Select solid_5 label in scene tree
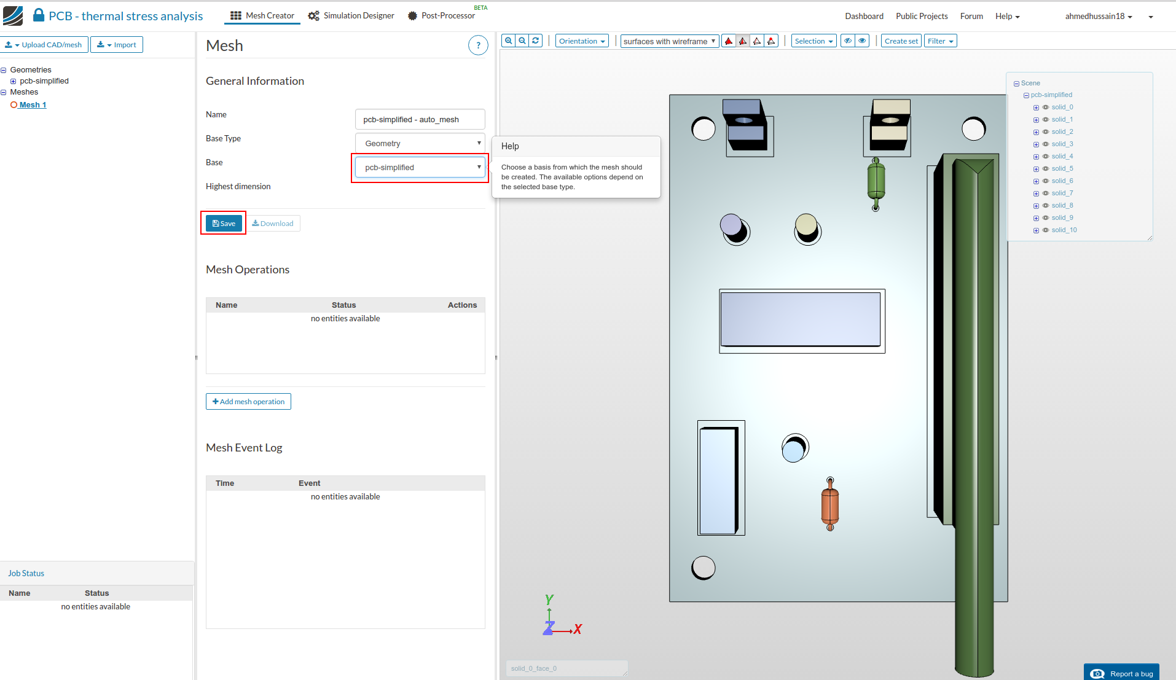The image size is (1176, 680). coord(1062,169)
